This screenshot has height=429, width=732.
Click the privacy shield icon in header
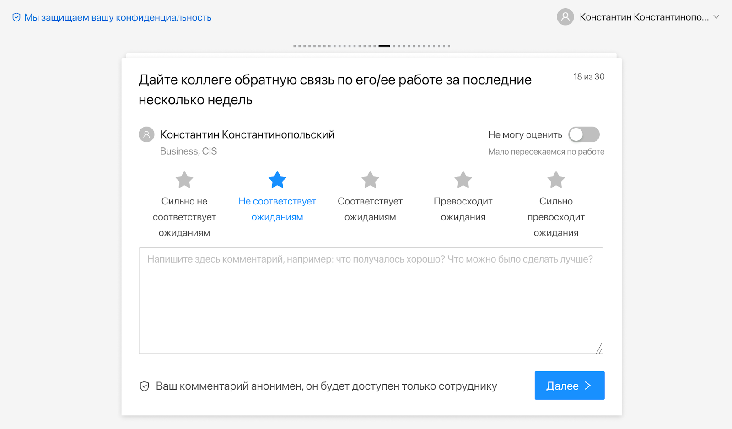16,17
